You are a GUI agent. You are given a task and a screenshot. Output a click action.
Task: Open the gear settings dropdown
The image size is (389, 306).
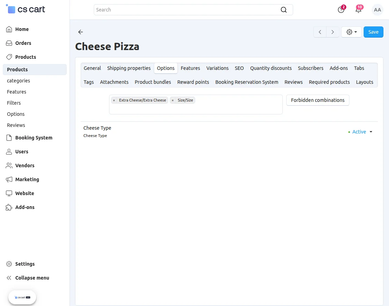351,32
